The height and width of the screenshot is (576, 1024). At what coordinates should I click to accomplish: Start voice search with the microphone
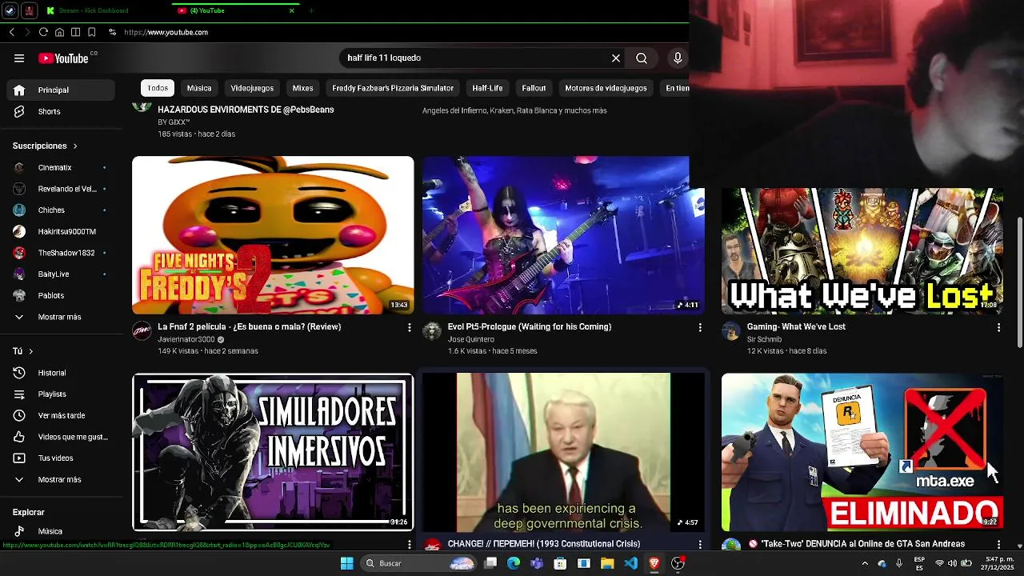pos(678,58)
